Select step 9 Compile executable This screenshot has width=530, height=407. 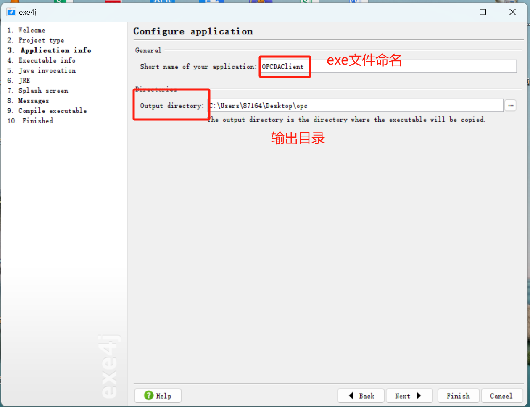[x=47, y=111]
